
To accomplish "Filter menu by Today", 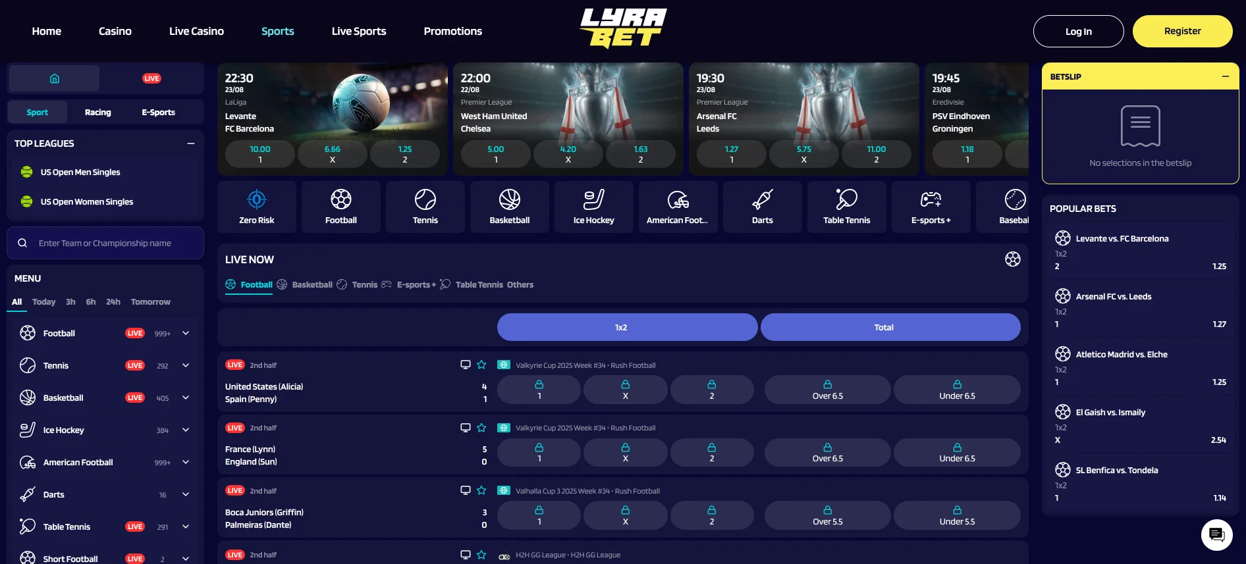I will (43, 301).
